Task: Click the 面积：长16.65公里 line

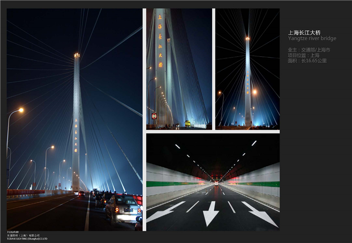Action: tap(307, 60)
